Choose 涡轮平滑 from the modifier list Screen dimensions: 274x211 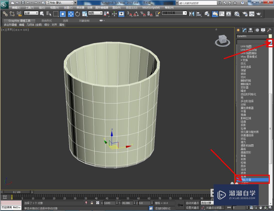click(253, 179)
